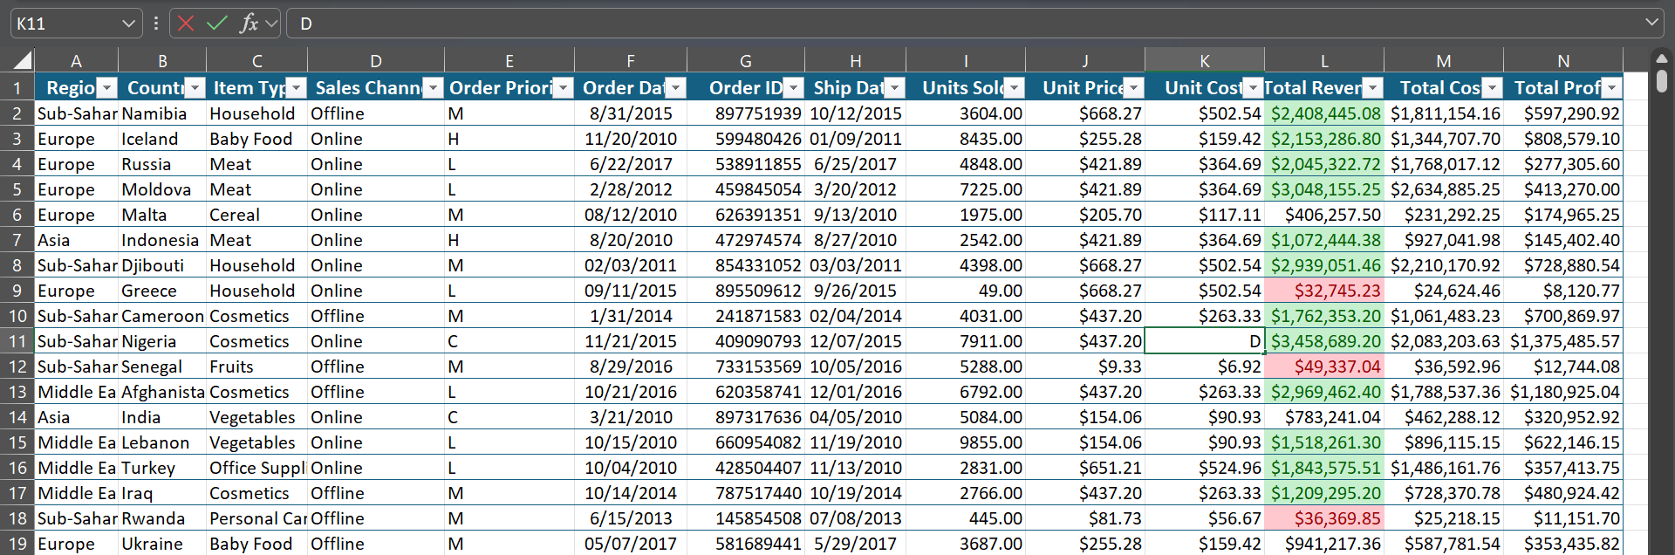Select column N header
Image resolution: width=1675 pixels, height=555 pixels.
click(1562, 61)
